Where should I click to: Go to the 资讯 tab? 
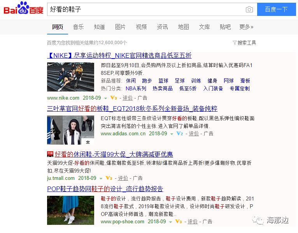pos(162,27)
